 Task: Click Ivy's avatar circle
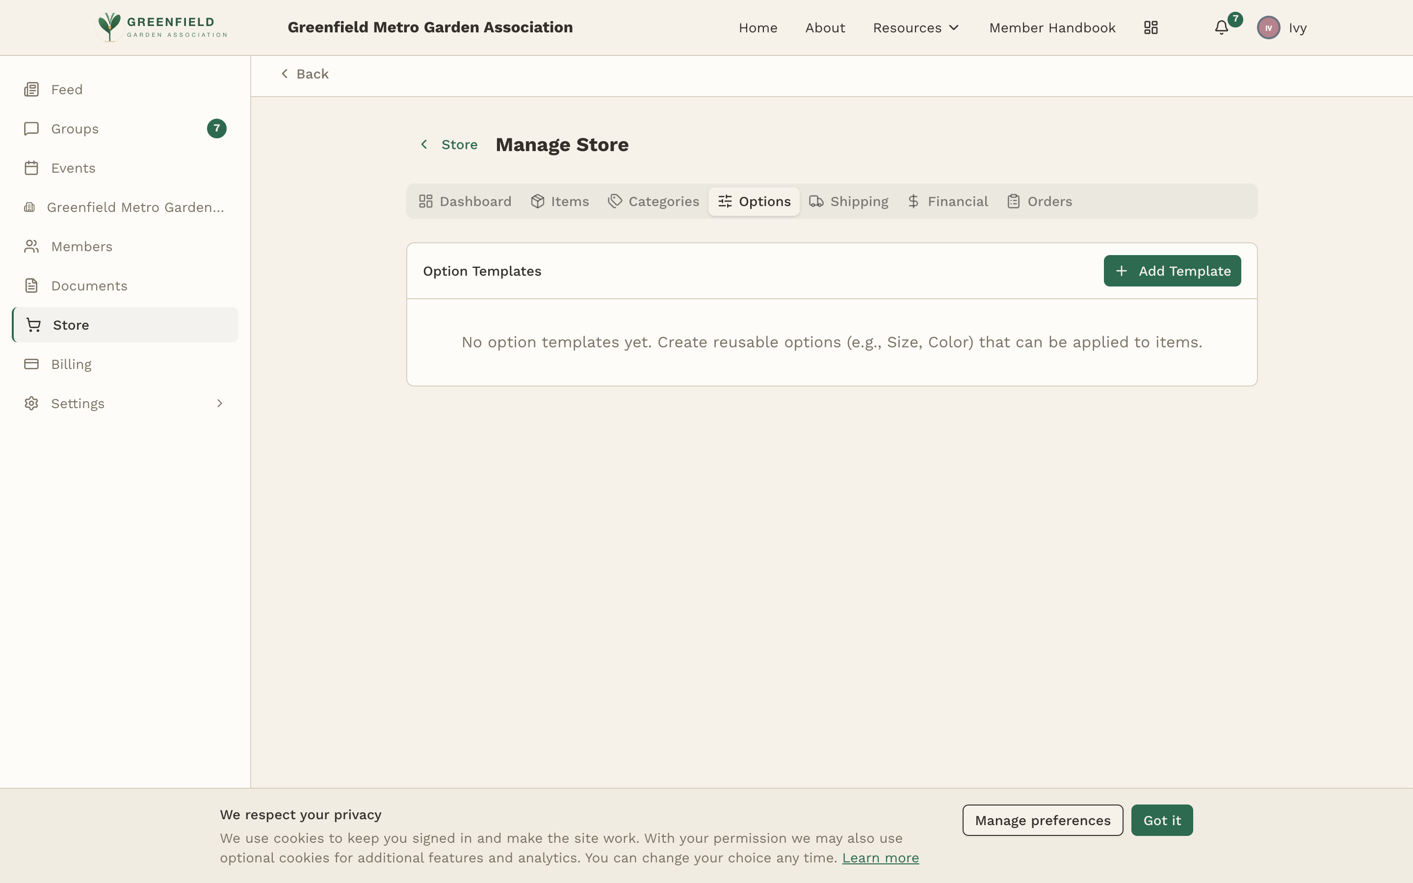1268,27
